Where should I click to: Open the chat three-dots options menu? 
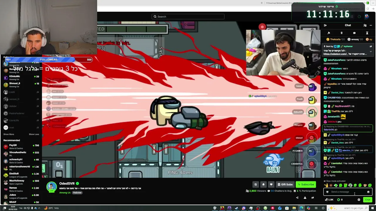371,25
